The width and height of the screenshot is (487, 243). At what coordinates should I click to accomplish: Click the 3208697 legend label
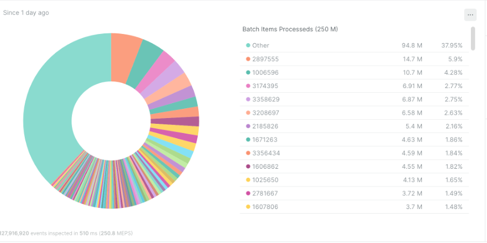click(x=266, y=113)
